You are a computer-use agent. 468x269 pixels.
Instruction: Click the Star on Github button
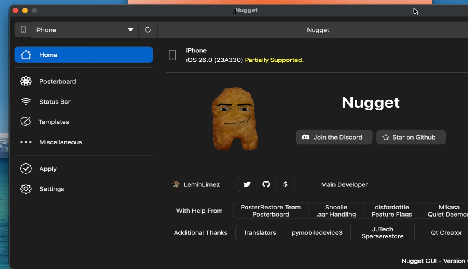point(411,137)
